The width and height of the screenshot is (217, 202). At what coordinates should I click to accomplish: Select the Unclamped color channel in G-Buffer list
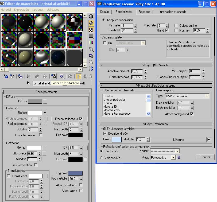click(114, 100)
